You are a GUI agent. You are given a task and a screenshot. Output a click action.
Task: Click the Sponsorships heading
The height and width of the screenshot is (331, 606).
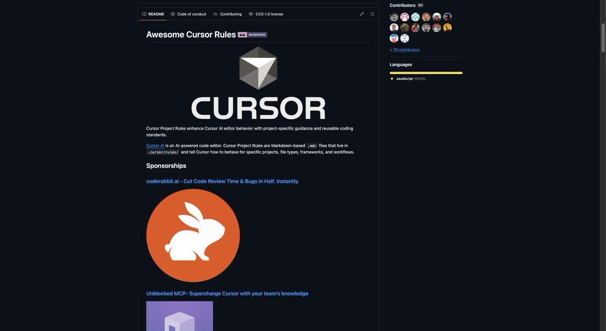coord(166,165)
